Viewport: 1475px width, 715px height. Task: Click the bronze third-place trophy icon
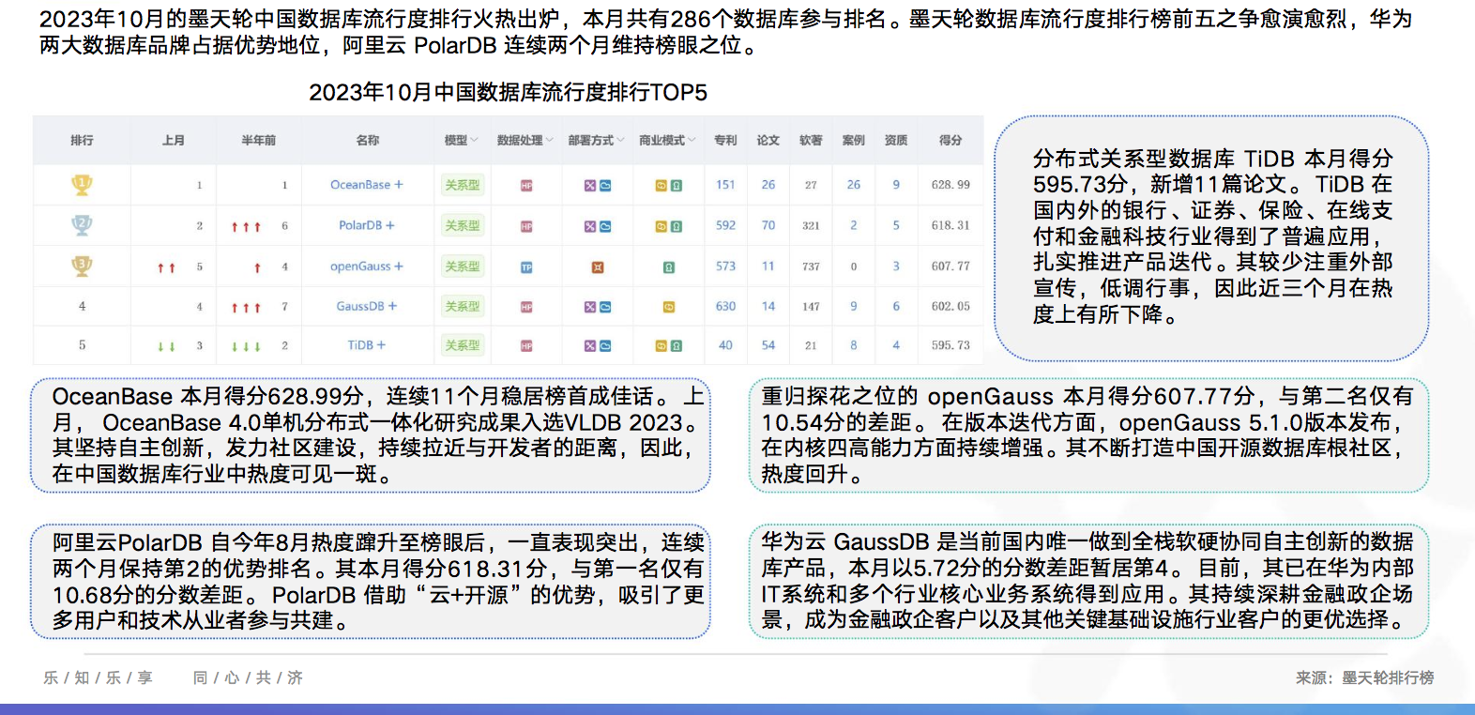click(x=83, y=266)
